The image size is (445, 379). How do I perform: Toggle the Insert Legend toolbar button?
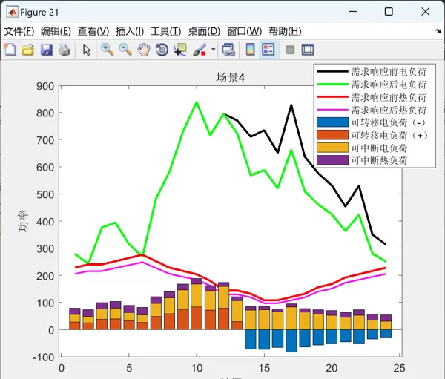click(268, 50)
